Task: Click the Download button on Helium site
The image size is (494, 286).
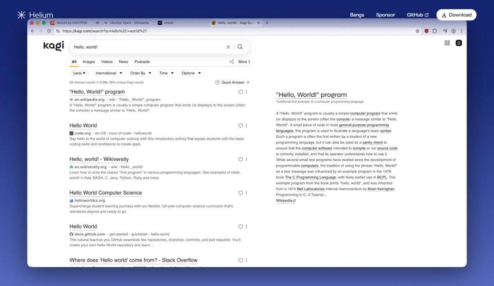Action: pos(456,15)
